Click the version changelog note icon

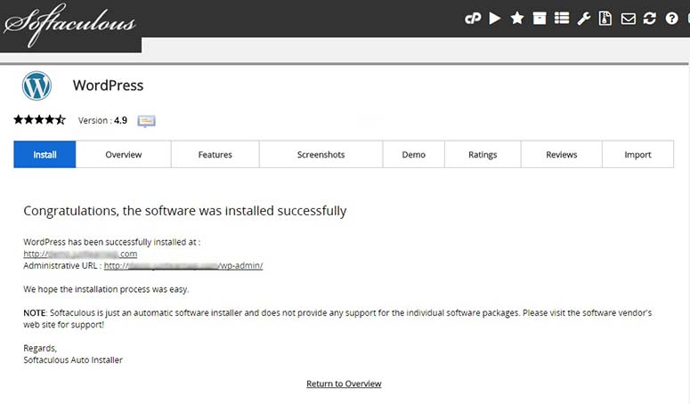tap(147, 121)
